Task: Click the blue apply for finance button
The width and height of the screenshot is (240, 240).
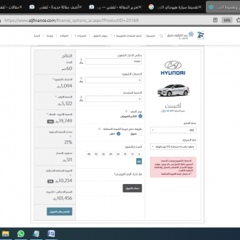Action: 59,211
